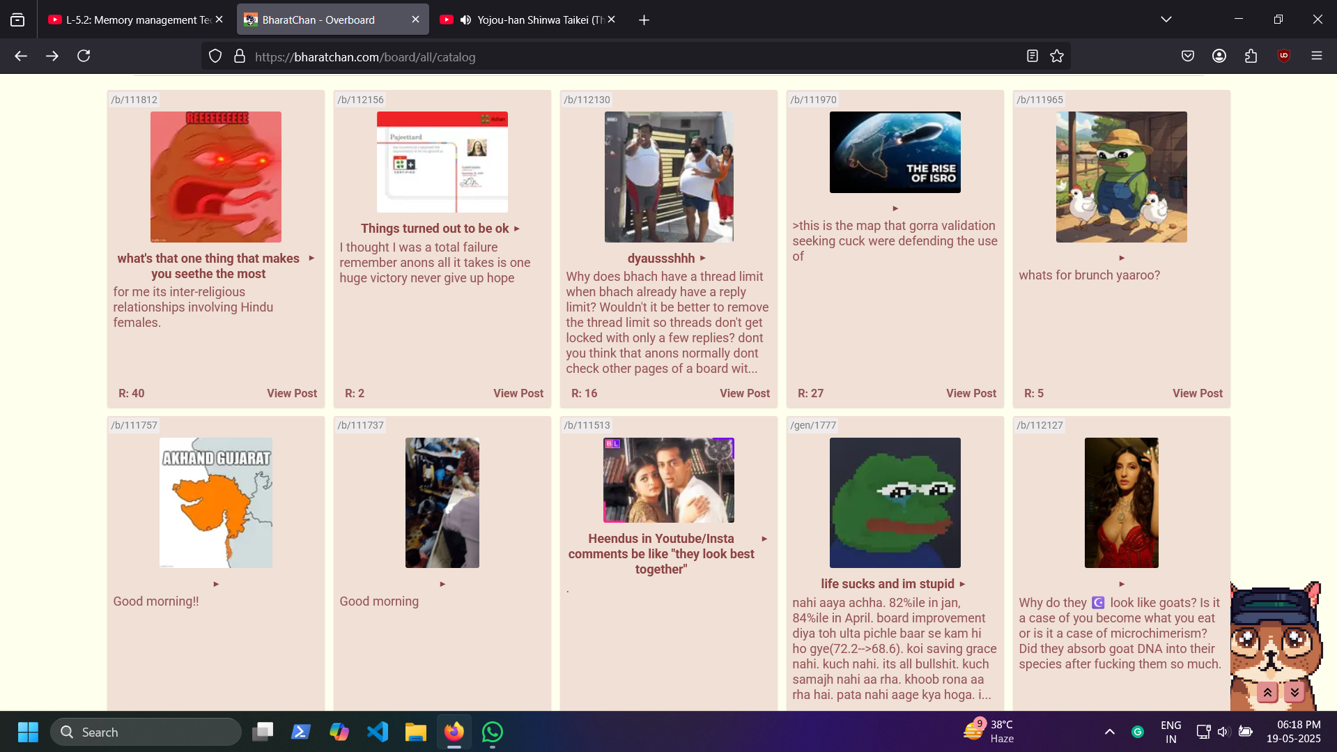The width and height of the screenshot is (1337, 752).
Task: Expand arrow beside 'dyaussshhh' title
Action: (x=703, y=259)
